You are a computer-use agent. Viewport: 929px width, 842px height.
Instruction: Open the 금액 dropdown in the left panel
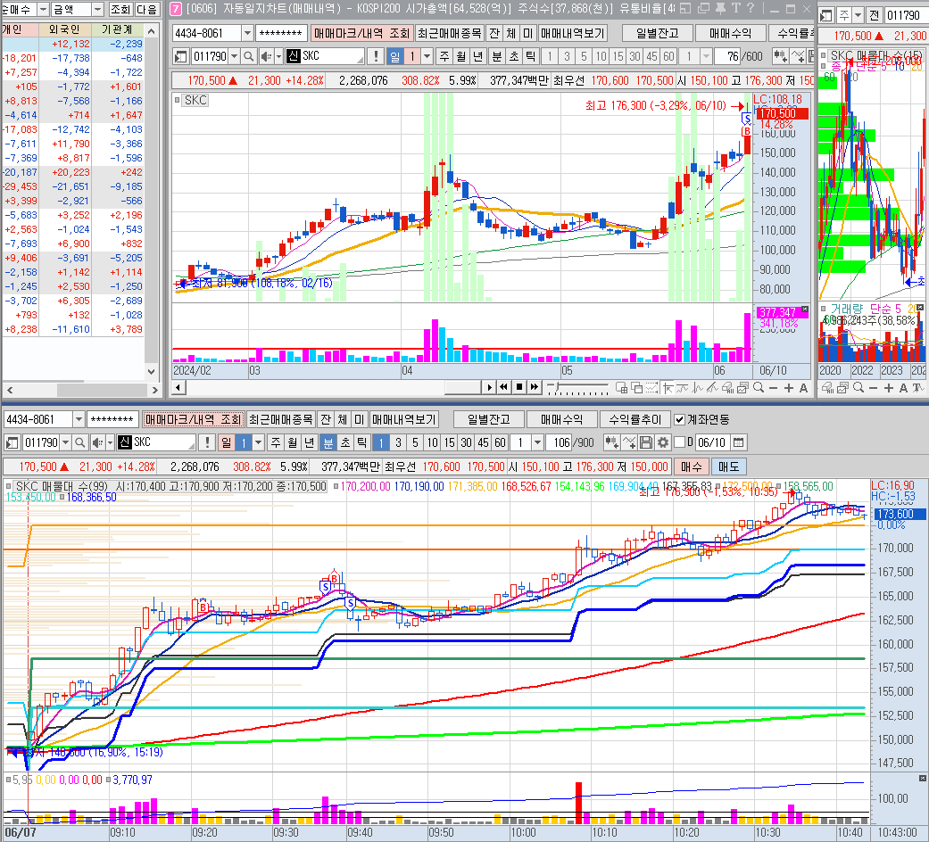coord(98,10)
